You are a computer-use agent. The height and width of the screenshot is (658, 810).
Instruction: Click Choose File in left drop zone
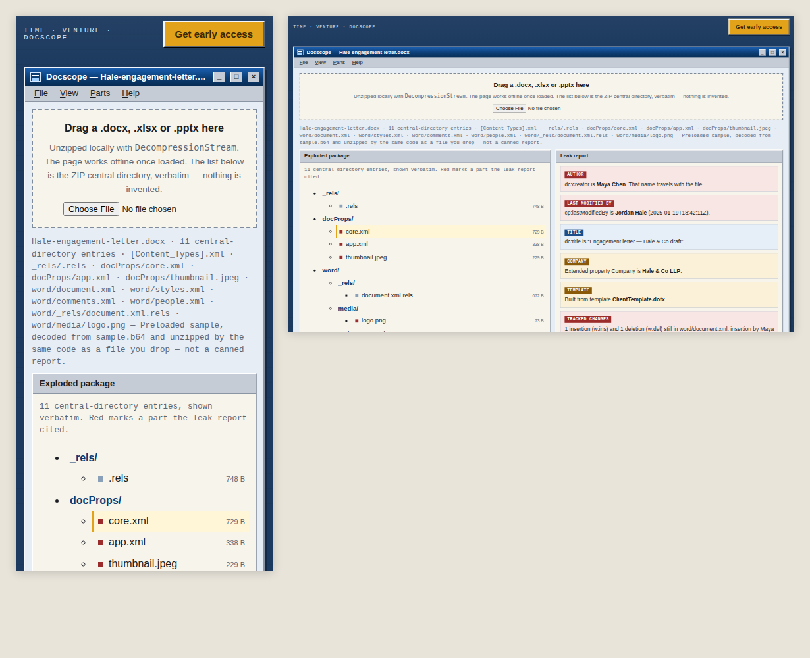pyautogui.click(x=91, y=209)
